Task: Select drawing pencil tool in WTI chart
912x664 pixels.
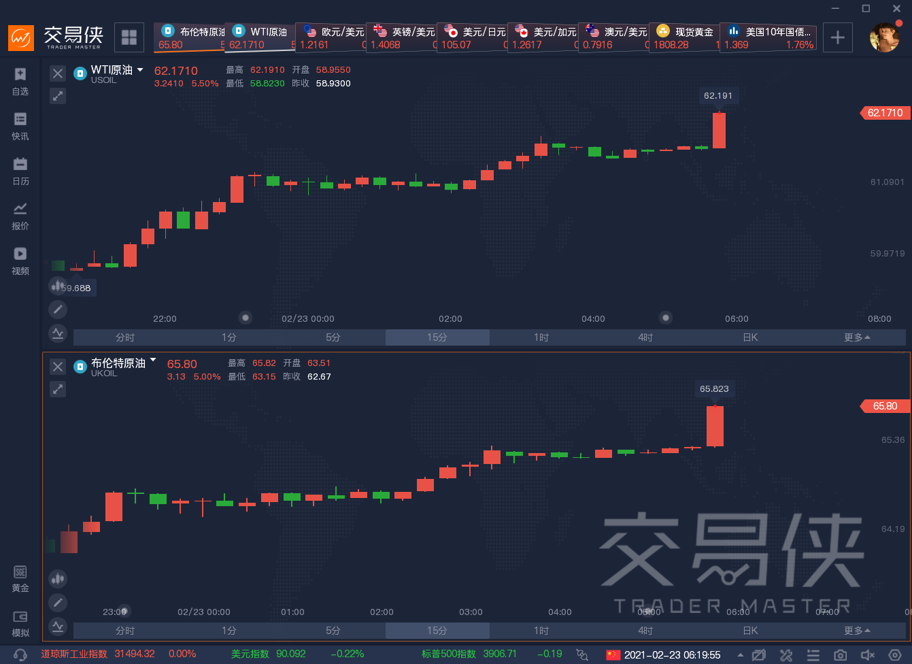Action: click(x=58, y=310)
